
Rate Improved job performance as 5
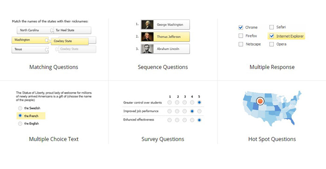pyautogui.click(x=199, y=111)
